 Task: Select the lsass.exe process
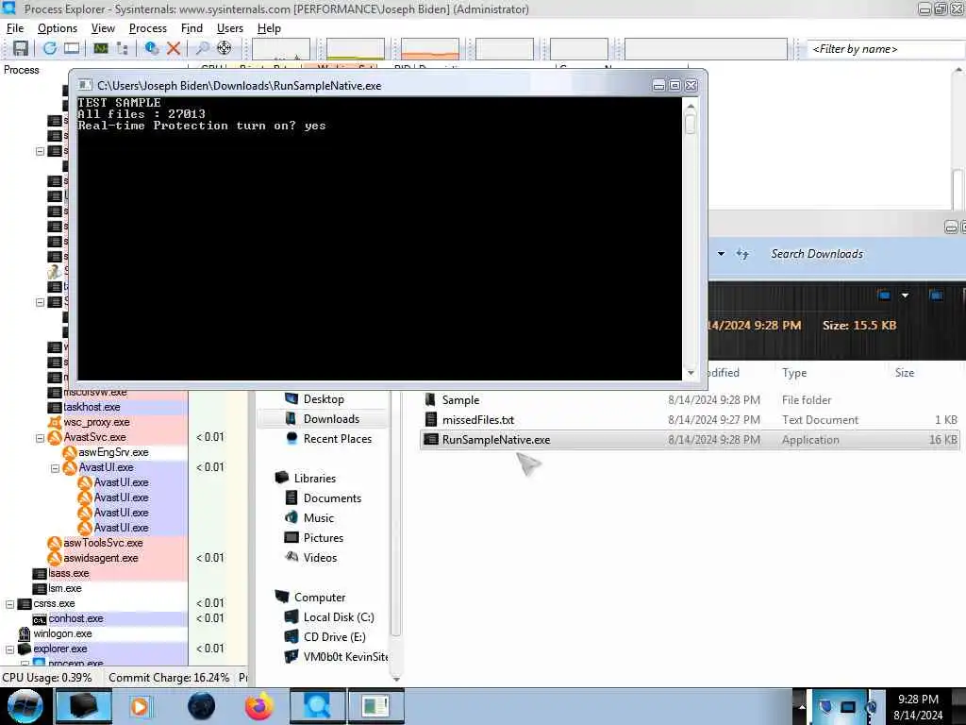point(68,573)
